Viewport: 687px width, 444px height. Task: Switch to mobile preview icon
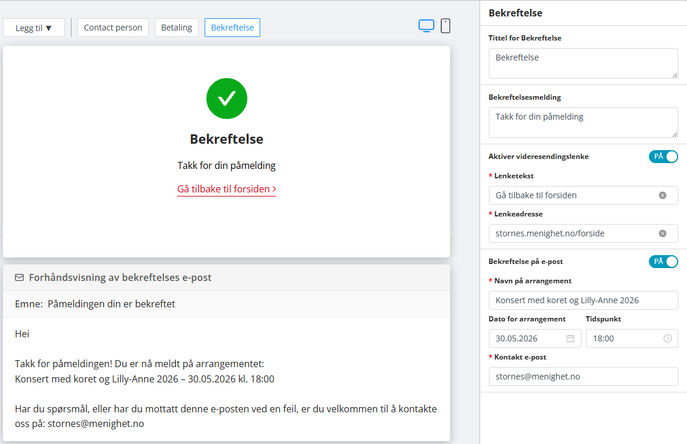(x=445, y=26)
